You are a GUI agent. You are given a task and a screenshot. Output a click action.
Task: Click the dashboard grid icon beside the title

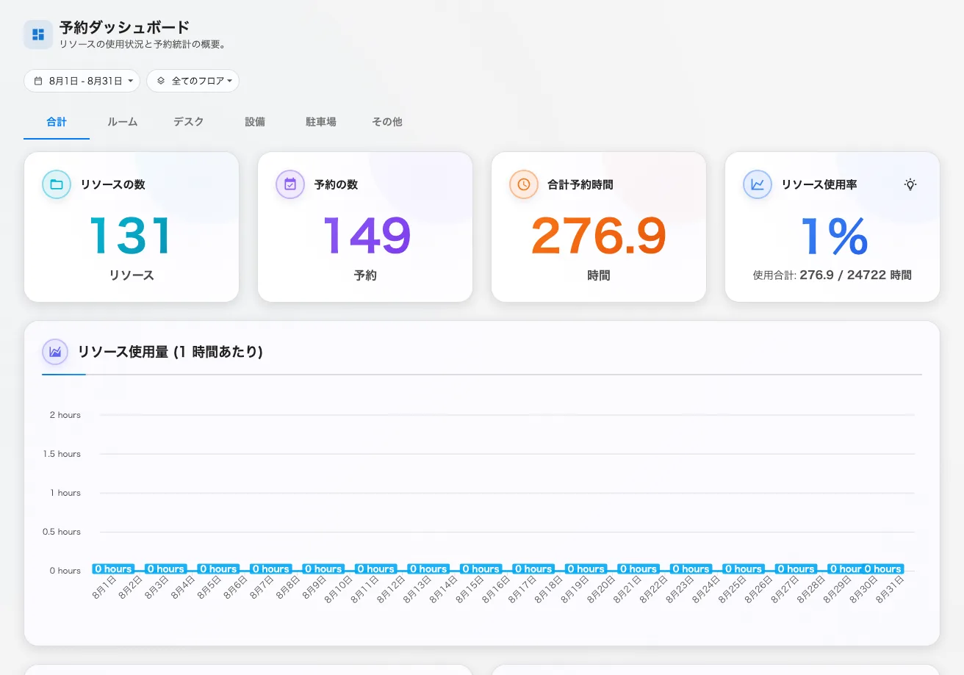pos(38,35)
